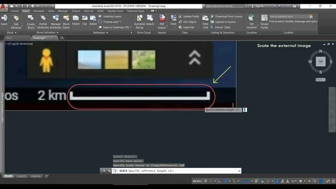Switch to the Layout1 tab
Viewport: 336px width, 189px height.
22,176
